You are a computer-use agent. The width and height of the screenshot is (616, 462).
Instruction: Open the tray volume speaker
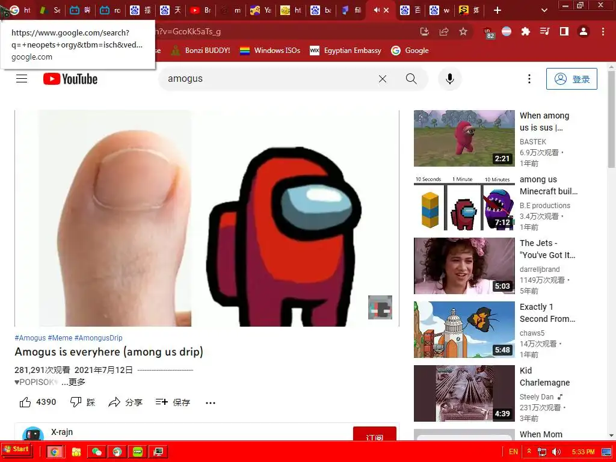coord(556,452)
